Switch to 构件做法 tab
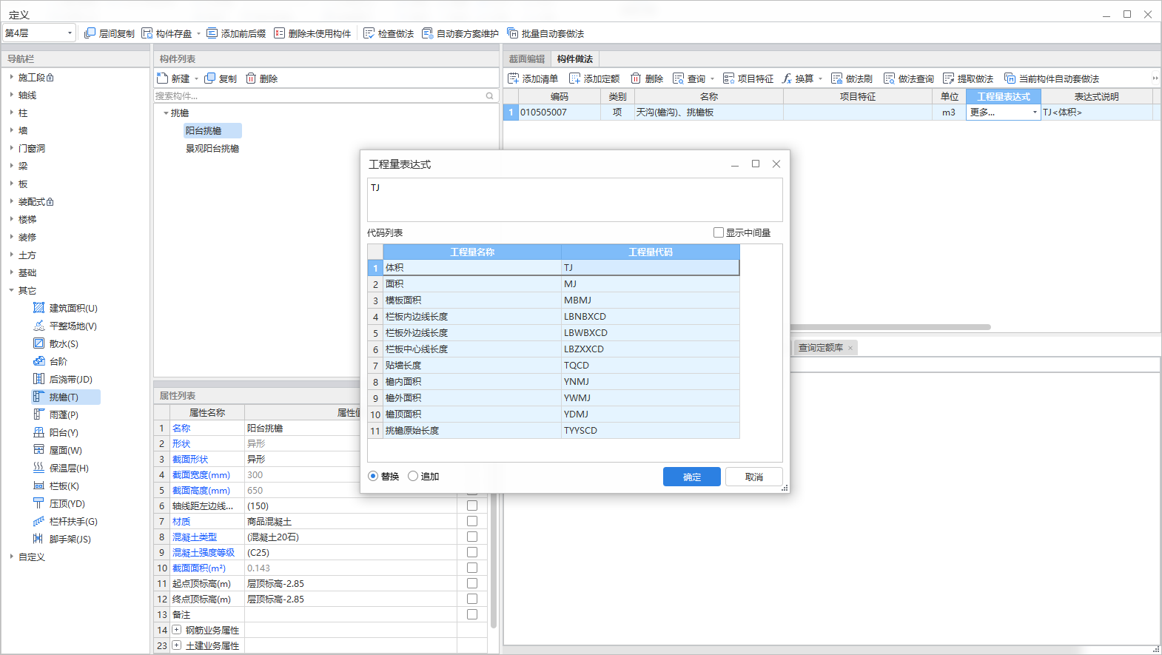 (x=574, y=59)
